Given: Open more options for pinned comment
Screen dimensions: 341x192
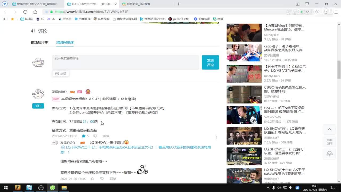Looking at the screenshot, I should pos(217,138).
